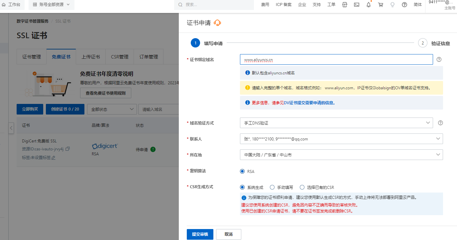The width and height of the screenshot is (457, 240).
Task: Switch to the 证书管理 tab
Action: click(32, 57)
